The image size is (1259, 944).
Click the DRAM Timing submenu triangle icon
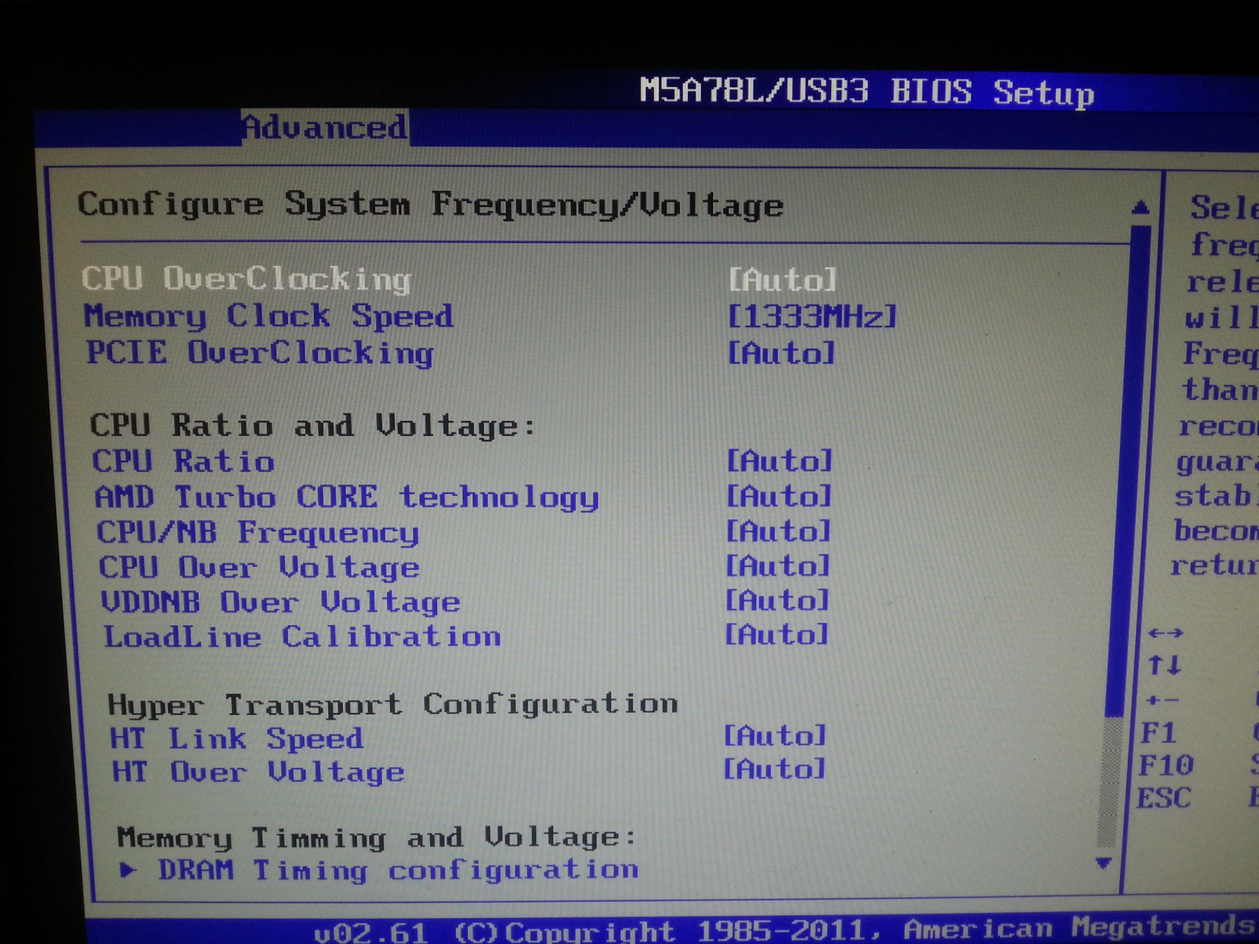click(129, 869)
